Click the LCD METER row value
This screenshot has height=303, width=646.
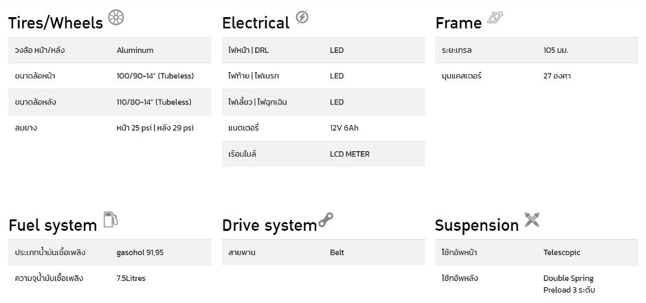tap(350, 154)
